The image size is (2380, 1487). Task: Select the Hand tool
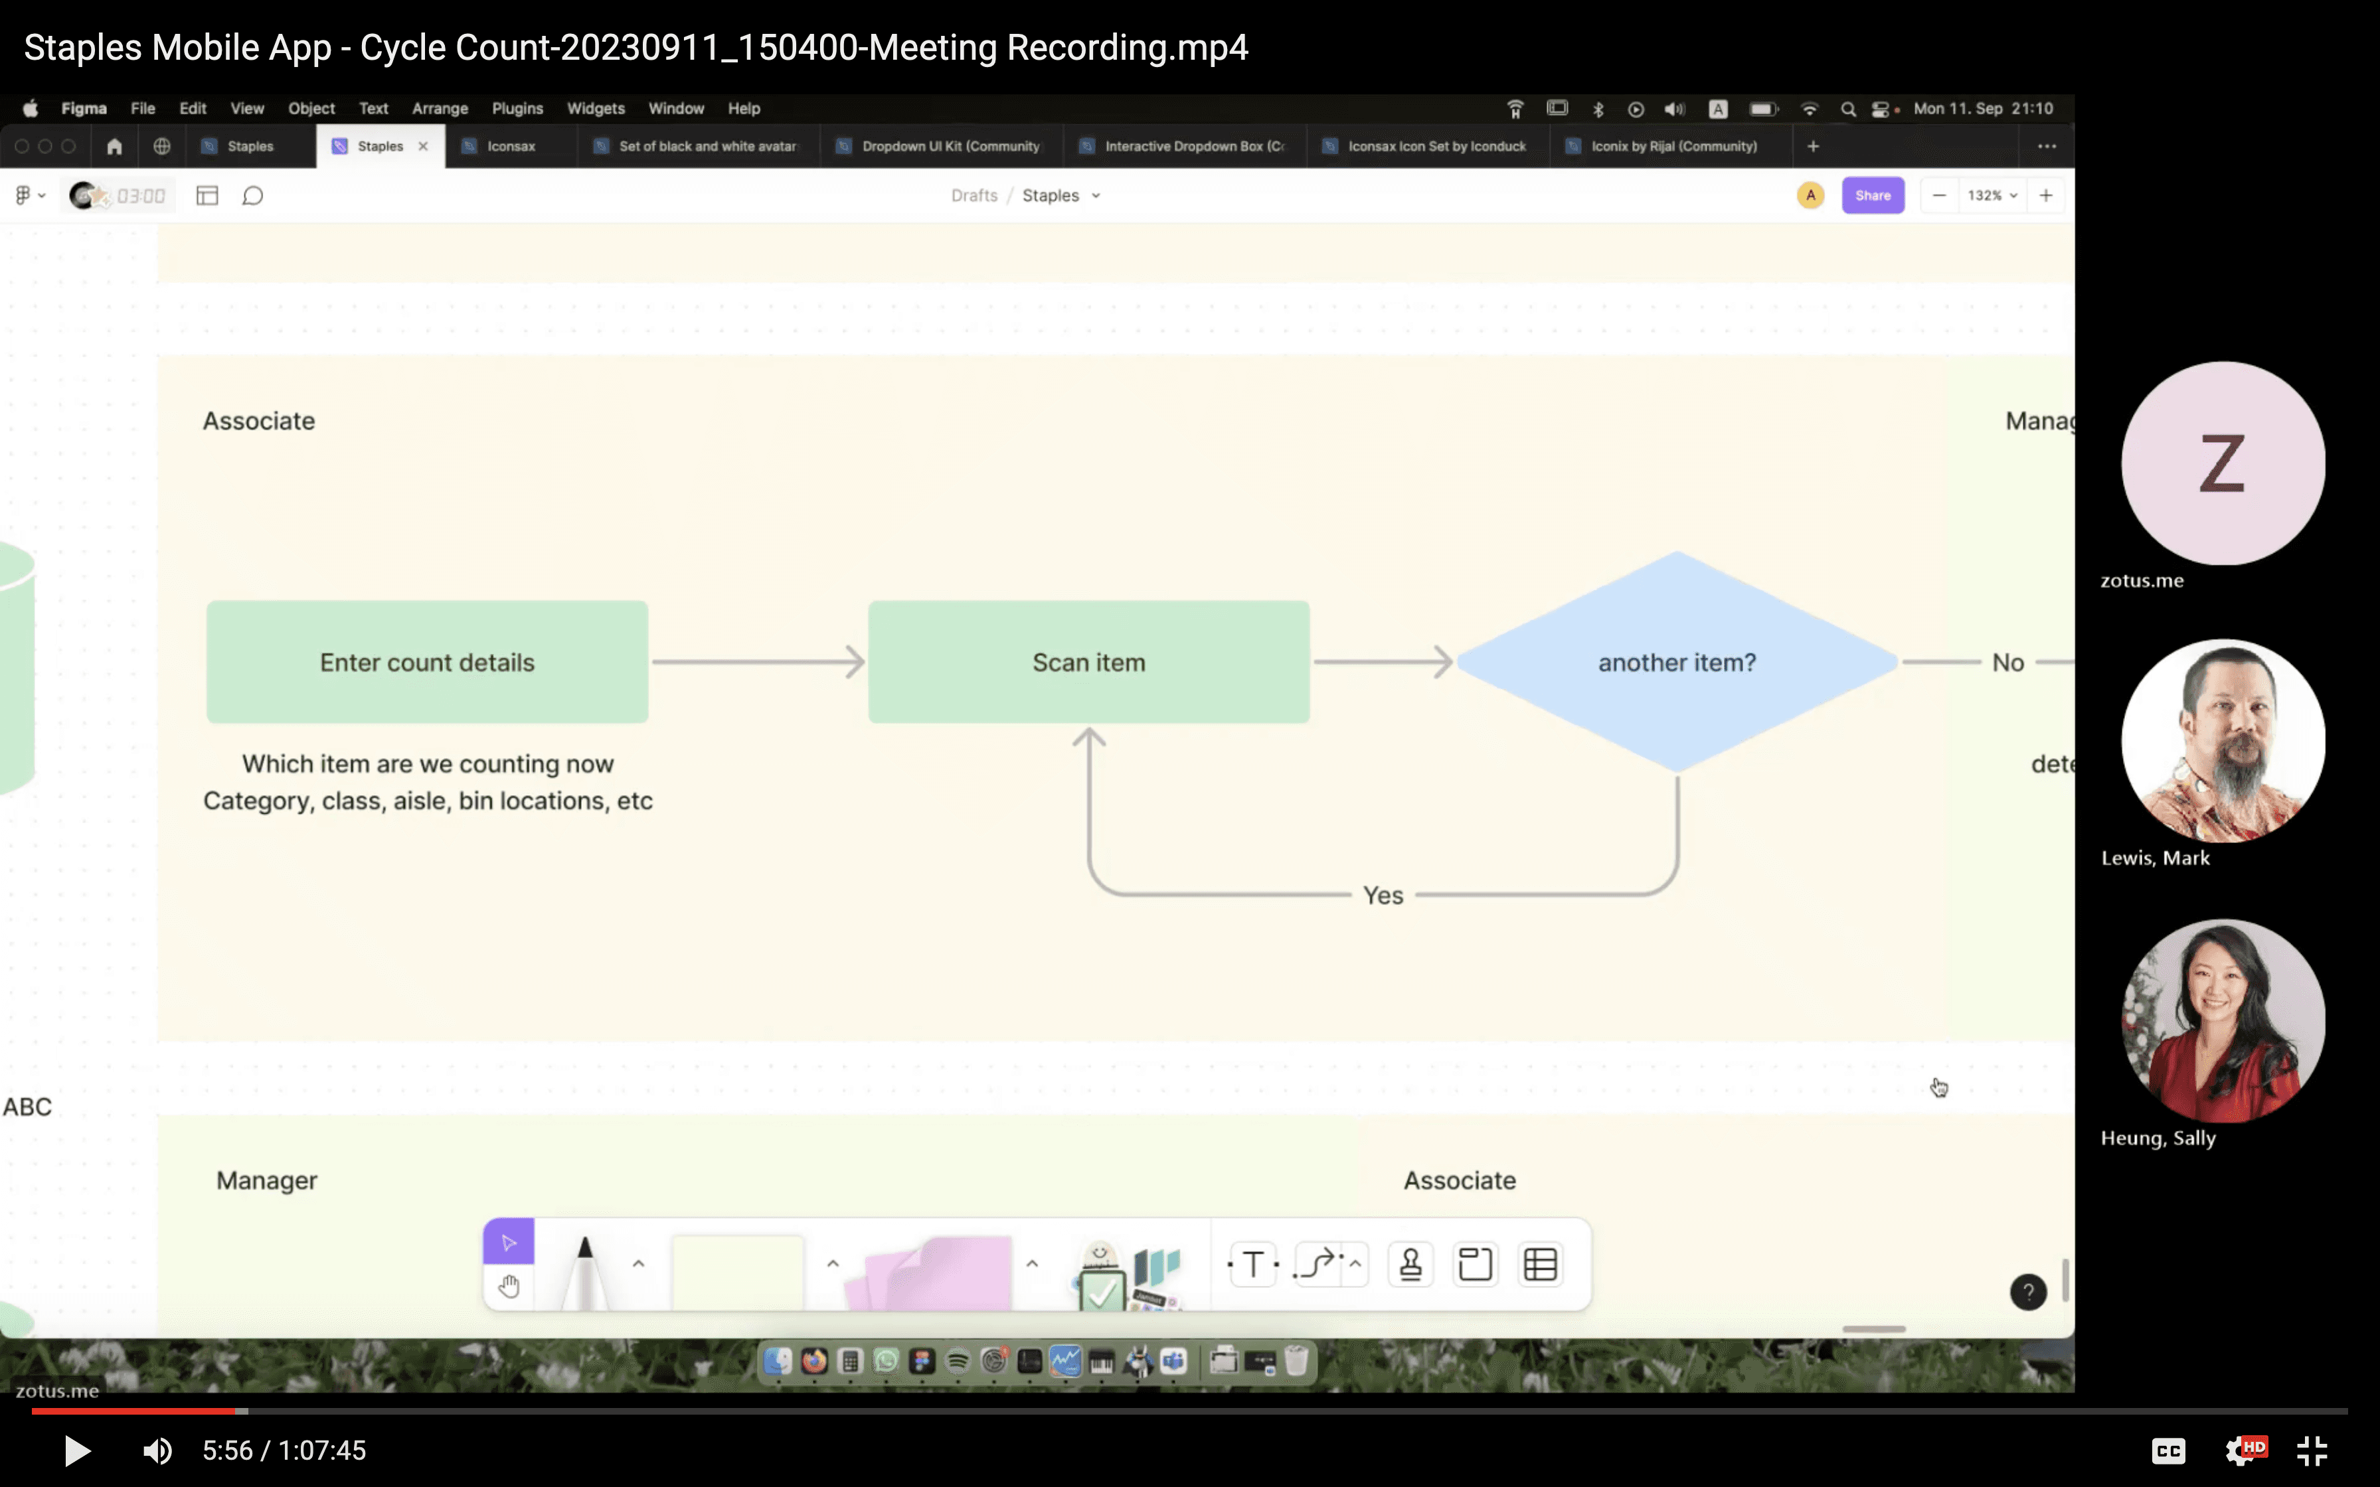(x=509, y=1287)
